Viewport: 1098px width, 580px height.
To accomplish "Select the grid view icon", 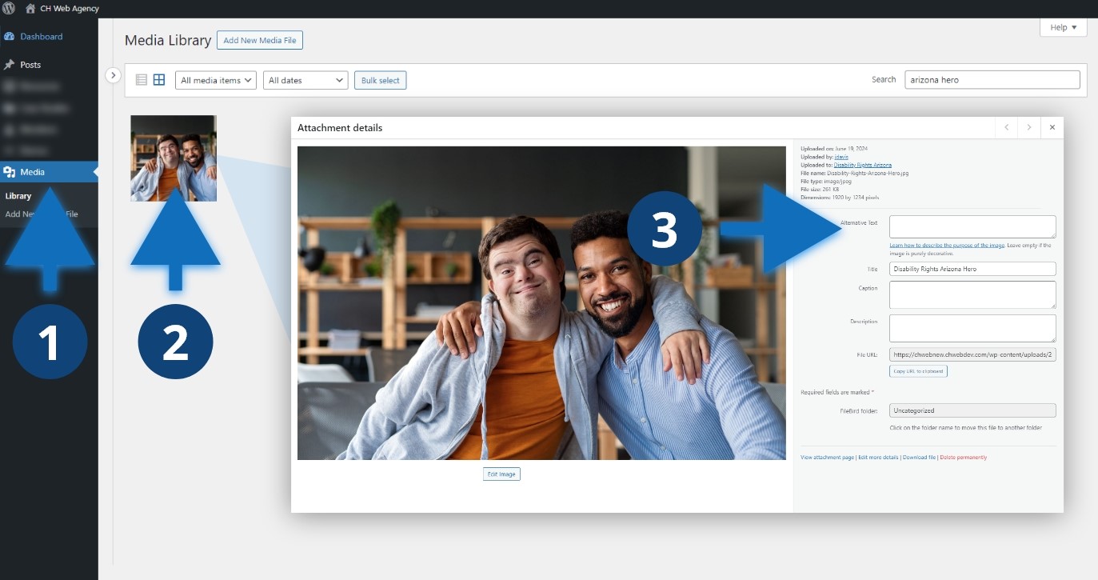I will coord(159,80).
